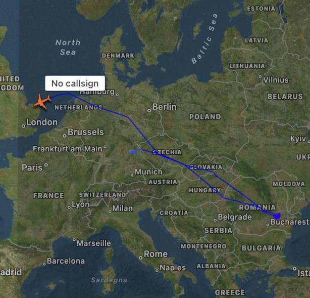Click the Frankfurt am Main marker
This screenshot has height=298, width=310.
click(105, 147)
